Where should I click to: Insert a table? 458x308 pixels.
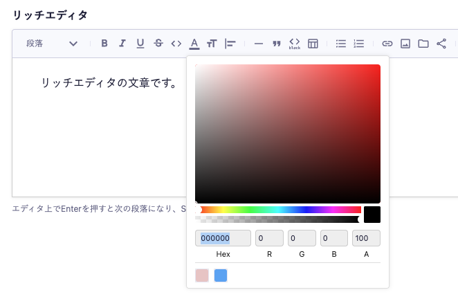313,44
